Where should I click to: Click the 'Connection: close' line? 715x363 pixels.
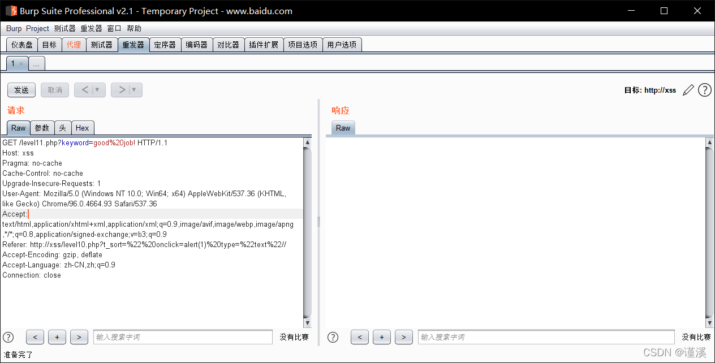pyautogui.click(x=32, y=275)
